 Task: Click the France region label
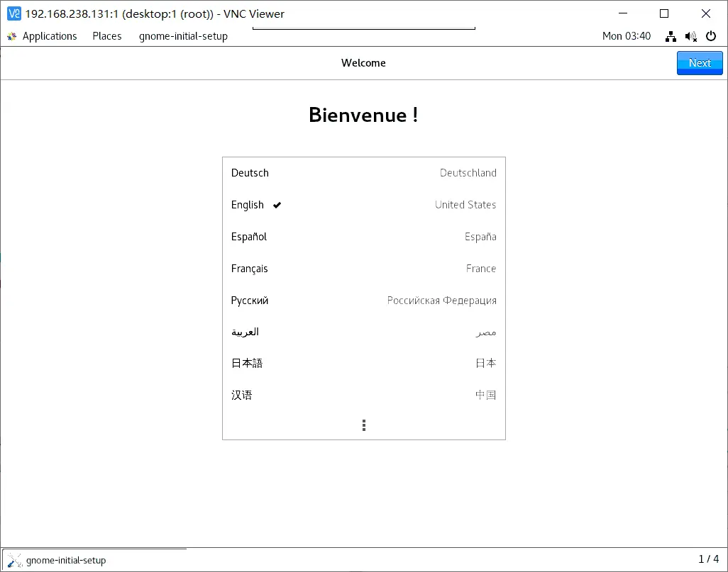(481, 269)
